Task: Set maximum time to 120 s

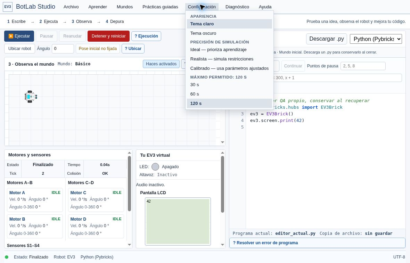Action: click(x=229, y=104)
